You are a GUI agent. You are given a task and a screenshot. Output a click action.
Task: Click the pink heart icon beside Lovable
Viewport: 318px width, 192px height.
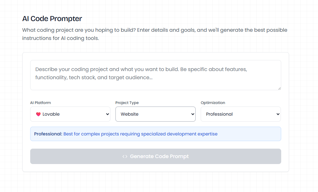[38, 114]
